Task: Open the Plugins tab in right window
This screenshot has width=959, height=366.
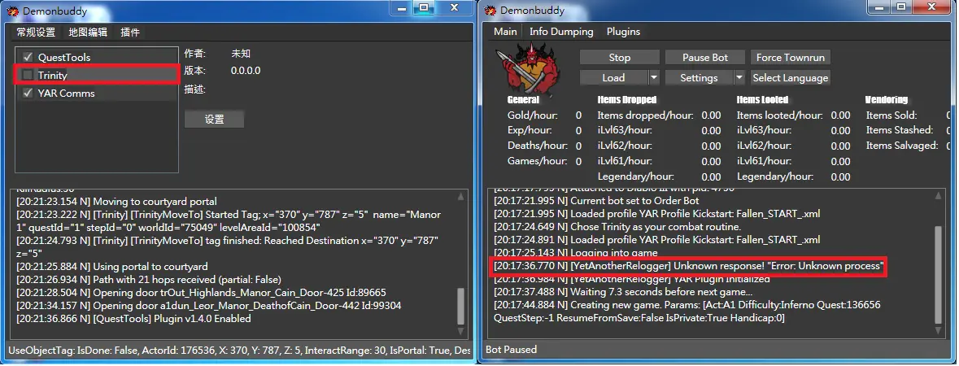Action: point(623,31)
